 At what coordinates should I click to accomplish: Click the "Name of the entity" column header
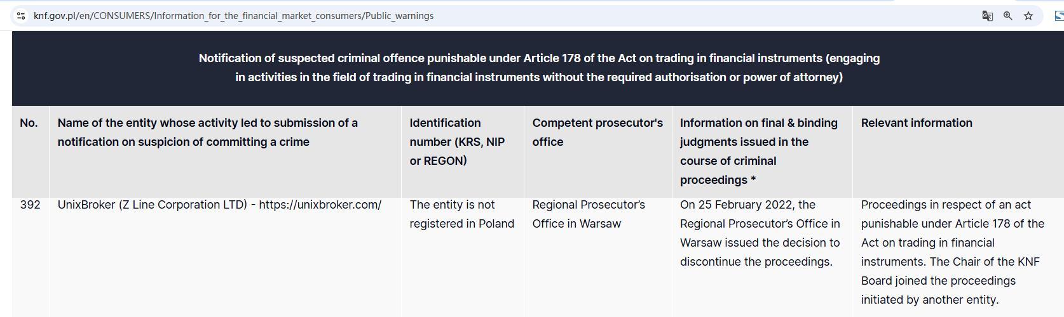click(x=207, y=133)
